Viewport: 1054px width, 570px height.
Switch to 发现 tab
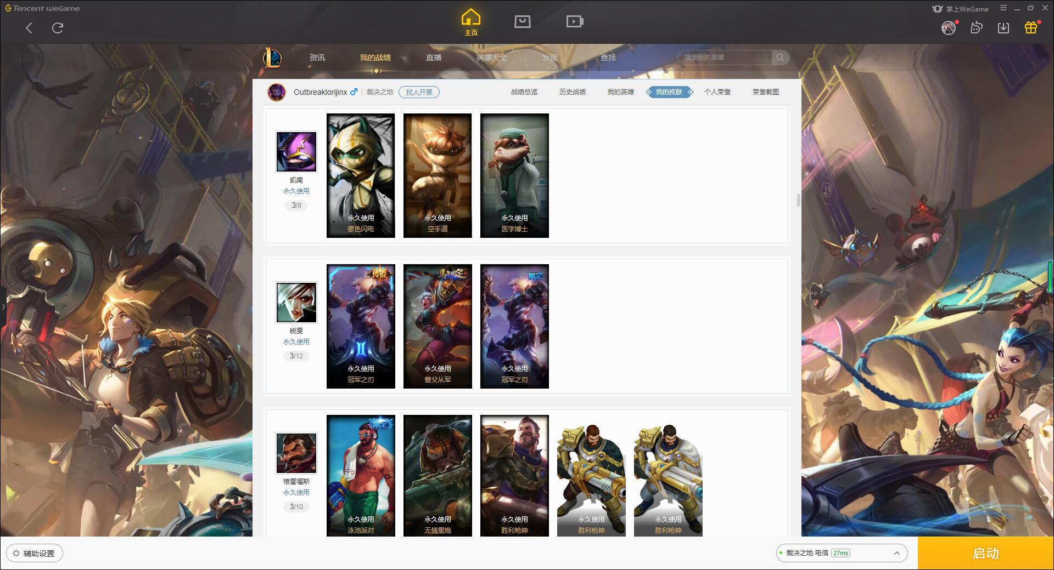pyautogui.click(x=550, y=58)
